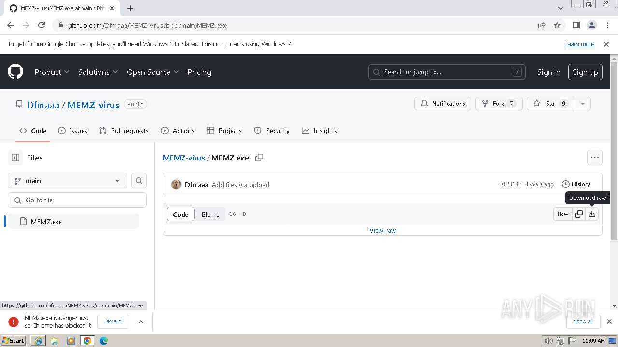Copy MEMZ.exe path icon

coord(259,158)
